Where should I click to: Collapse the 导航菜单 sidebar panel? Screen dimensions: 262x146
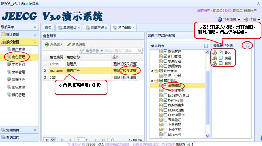[35, 27]
